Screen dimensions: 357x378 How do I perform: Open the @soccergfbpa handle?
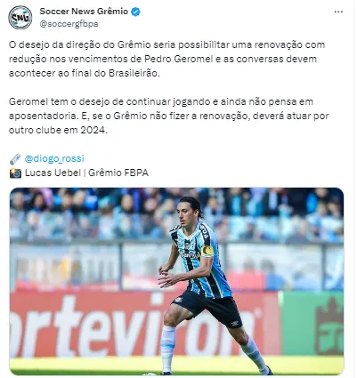[x=69, y=24]
